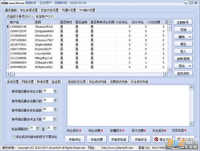Click the 导入 button
200x151 pixels.
tap(183, 52)
